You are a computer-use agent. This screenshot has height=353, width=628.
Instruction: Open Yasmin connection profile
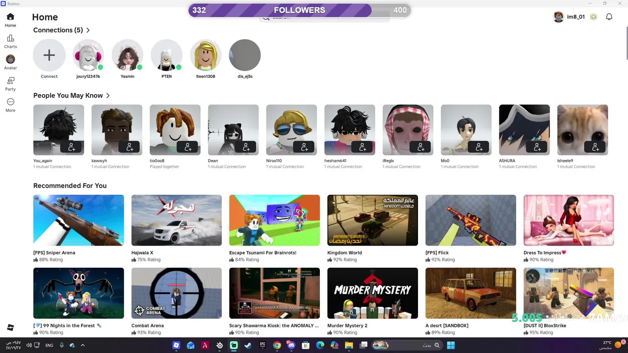click(128, 59)
